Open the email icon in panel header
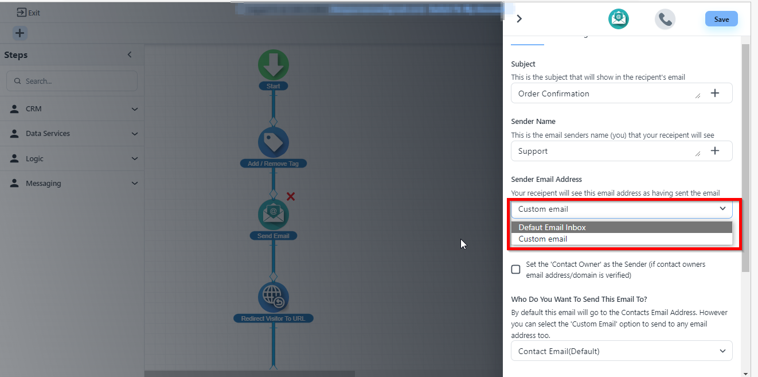Viewport: 758px width, 377px height. click(619, 19)
